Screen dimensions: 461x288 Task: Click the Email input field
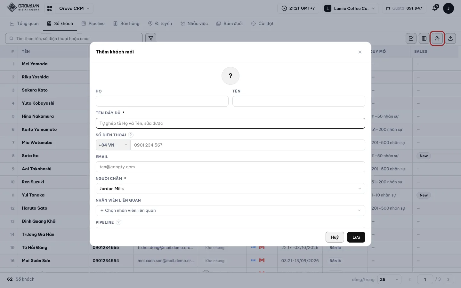(x=230, y=167)
